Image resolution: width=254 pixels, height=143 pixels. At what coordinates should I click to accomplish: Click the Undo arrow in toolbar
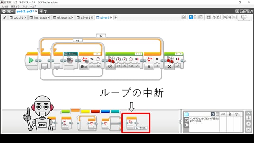tap(214, 17)
